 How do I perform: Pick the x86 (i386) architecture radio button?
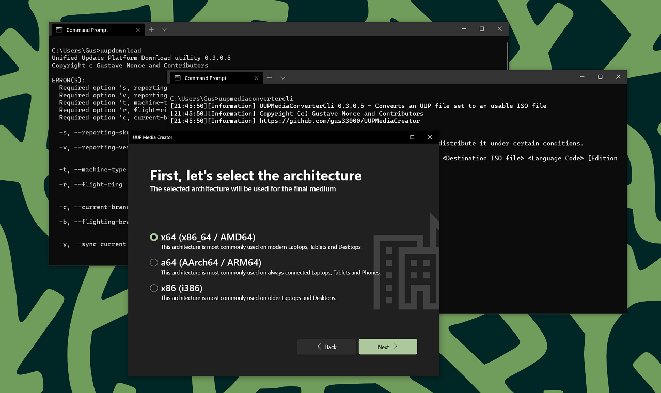(154, 288)
